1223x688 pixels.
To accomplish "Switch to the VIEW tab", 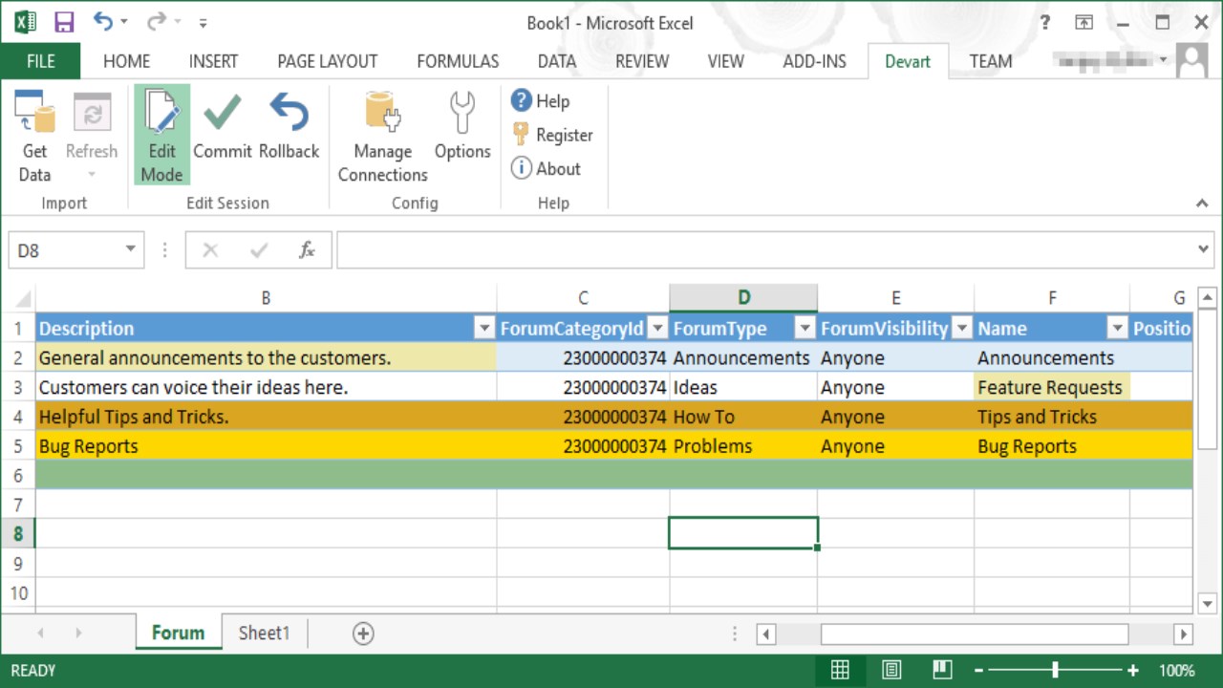I will 725,61.
